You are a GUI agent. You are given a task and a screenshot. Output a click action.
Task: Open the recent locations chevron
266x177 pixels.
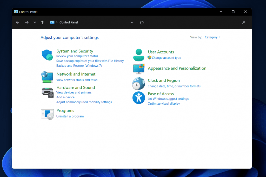click(x=35, y=23)
